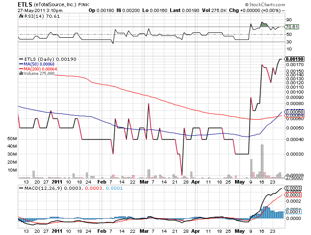Click the black ETLS (Daily) legend line
This screenshot has width=311, height=235.
pyautogui.click(x=20, y=59)
